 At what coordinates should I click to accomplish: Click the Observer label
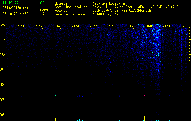tap(62, 3)
